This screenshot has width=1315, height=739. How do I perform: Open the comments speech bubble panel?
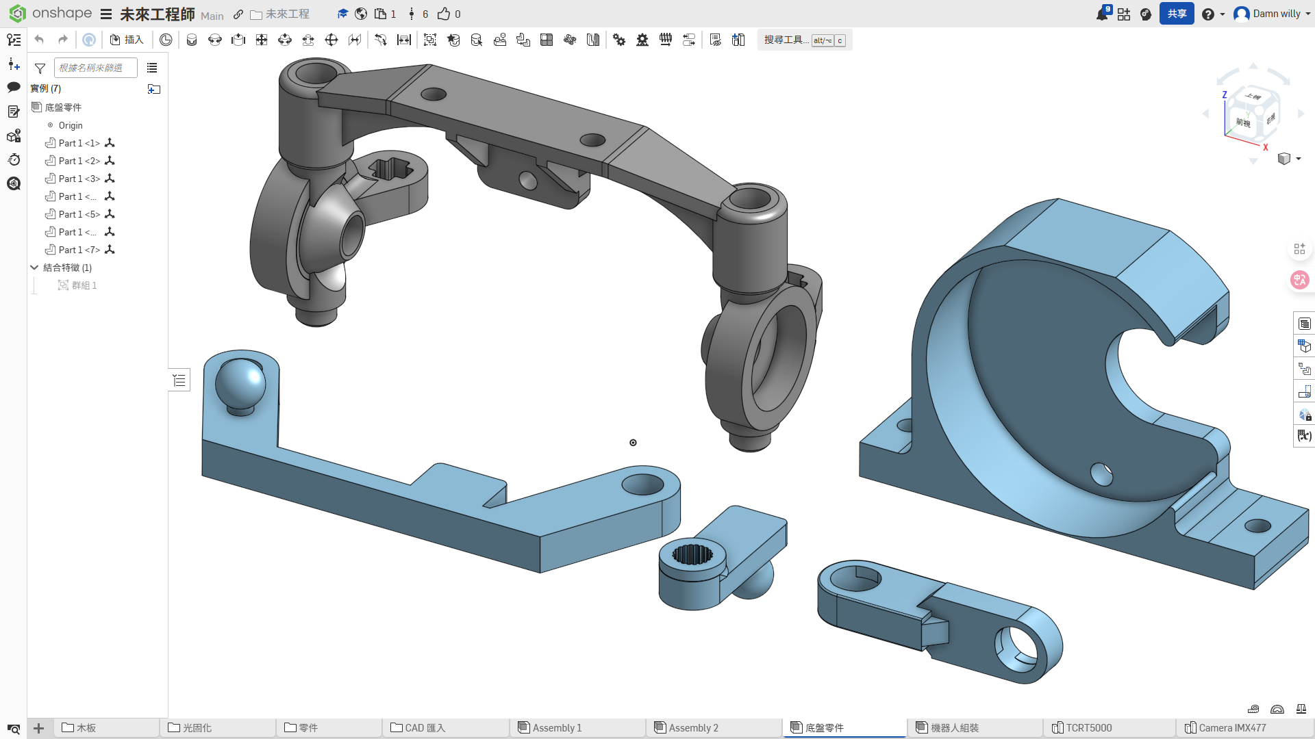coord(14,88)
